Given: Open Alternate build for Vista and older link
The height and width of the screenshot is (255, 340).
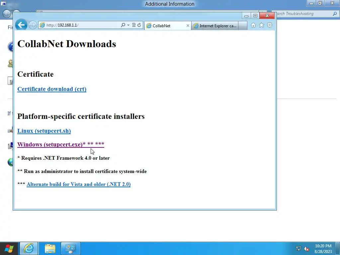Looking at the screenshot, I should point(78,184).
